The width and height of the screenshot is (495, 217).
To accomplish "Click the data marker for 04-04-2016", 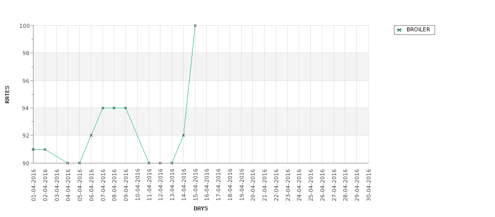I will (68, 163).
